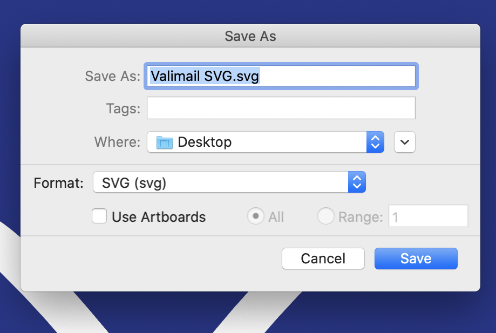This screenshot has height=333, width=496.
Task: Click the blue stepper arrows beside Desktop
Action: pyautogui.click(x=375, y=142)
